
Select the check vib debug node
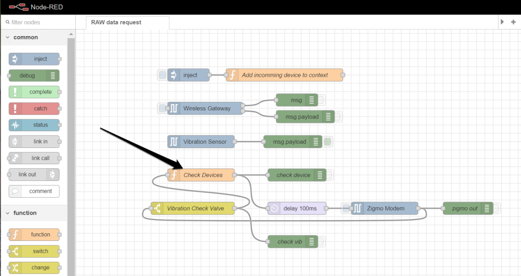tap(293, 242)
